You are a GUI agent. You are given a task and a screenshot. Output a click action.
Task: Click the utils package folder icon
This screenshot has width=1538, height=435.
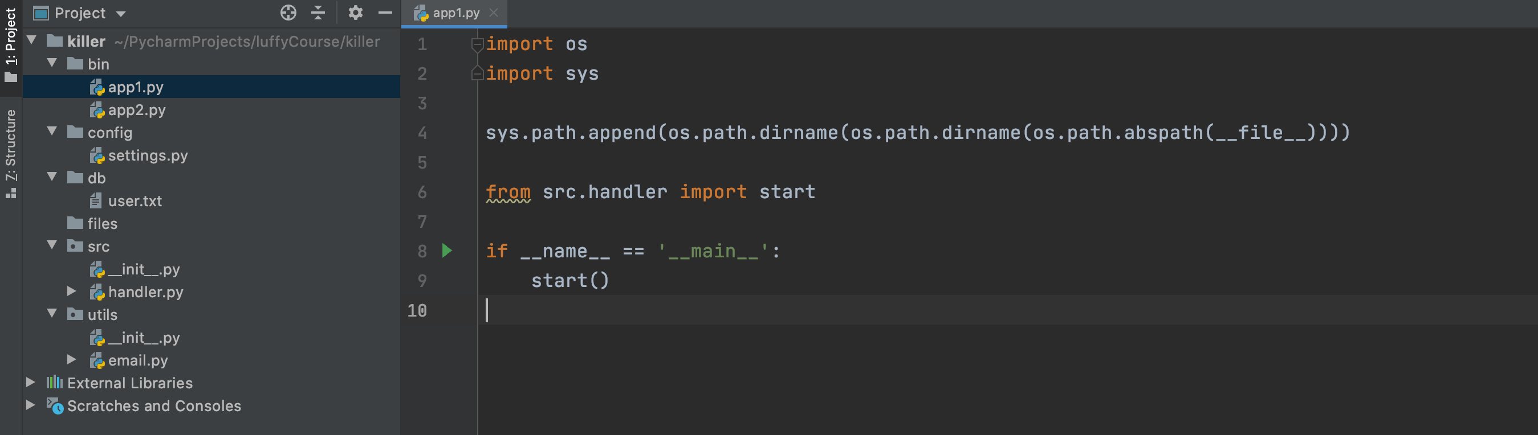coord(75,314)
